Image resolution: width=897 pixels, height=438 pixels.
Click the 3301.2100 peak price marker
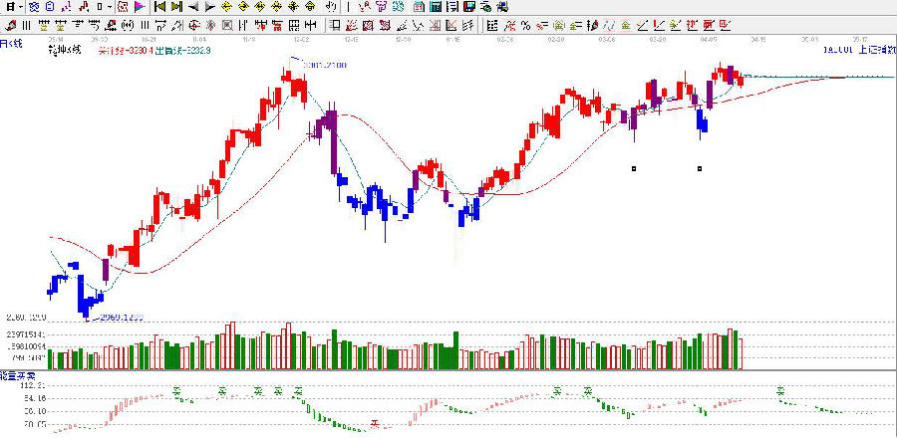click(301, 62)
